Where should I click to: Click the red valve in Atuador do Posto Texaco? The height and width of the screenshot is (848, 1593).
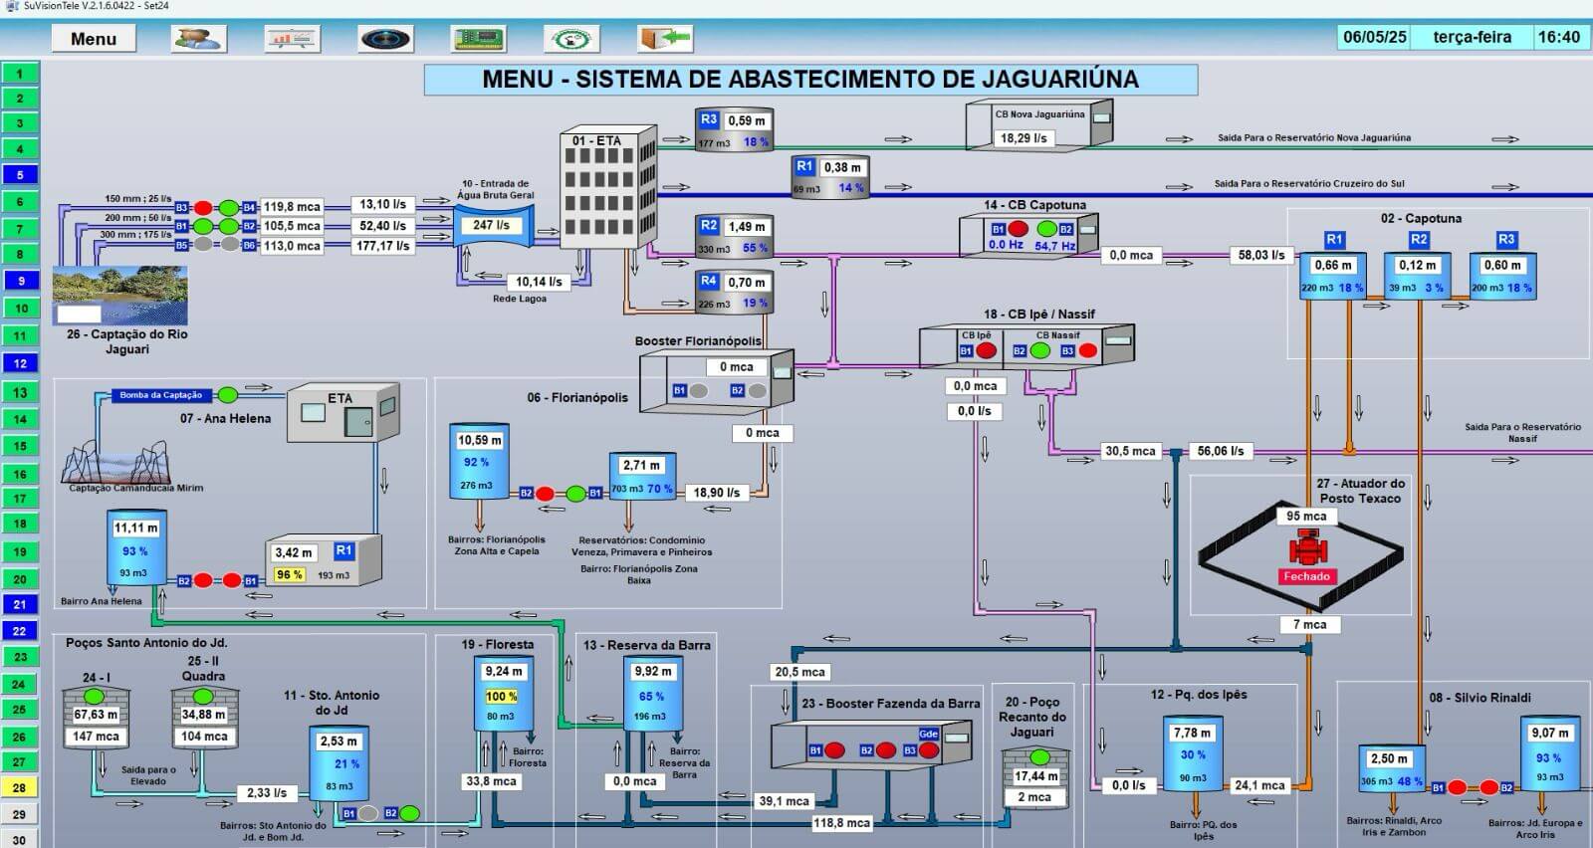[x=1306, y=549]
